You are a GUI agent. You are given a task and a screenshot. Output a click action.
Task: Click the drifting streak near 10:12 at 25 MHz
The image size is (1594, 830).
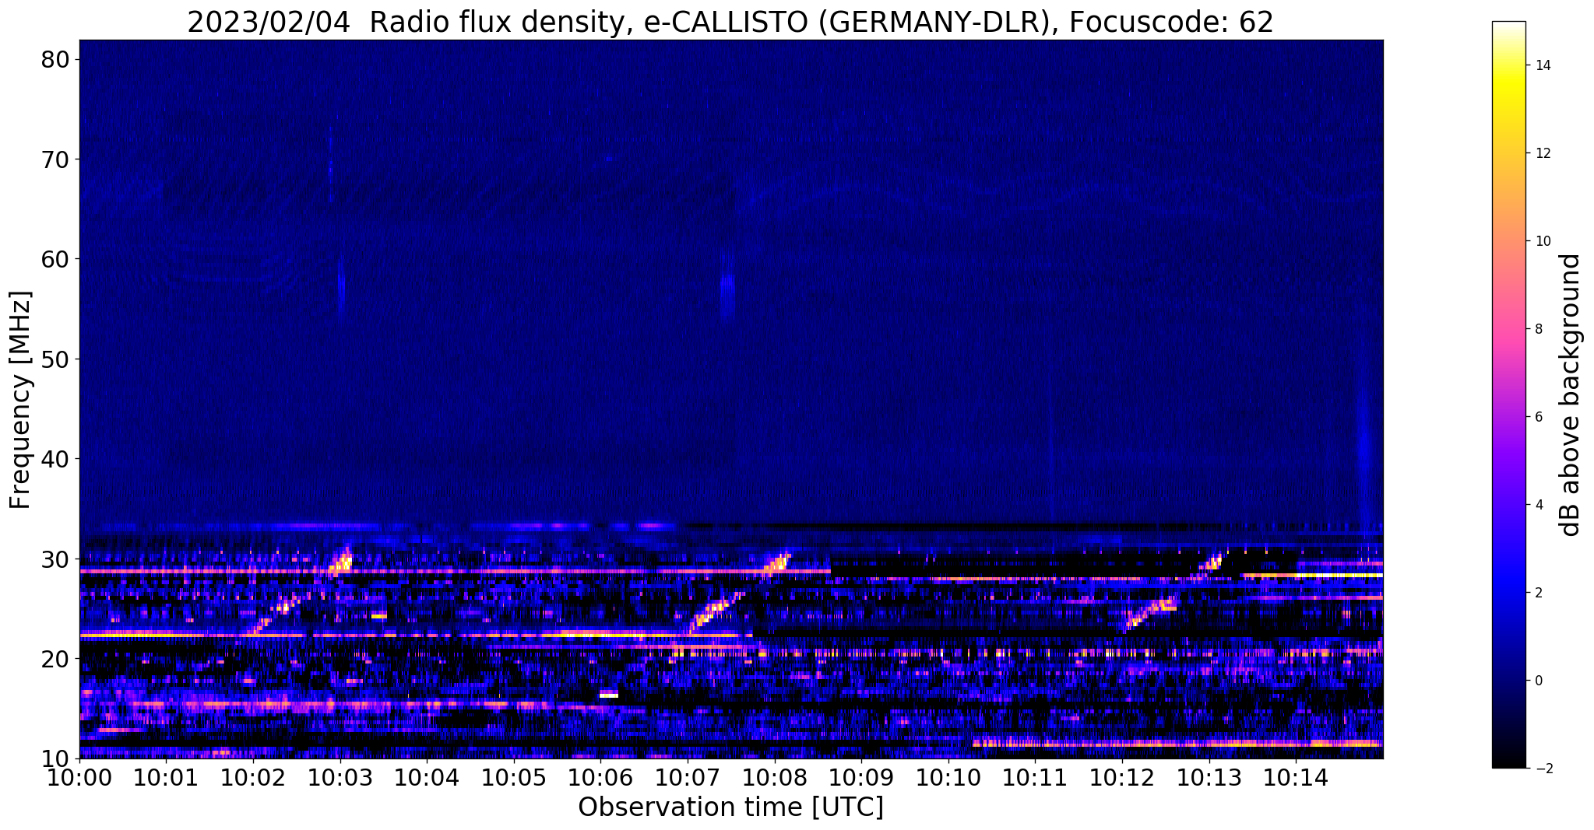[x=1151, y=612]
